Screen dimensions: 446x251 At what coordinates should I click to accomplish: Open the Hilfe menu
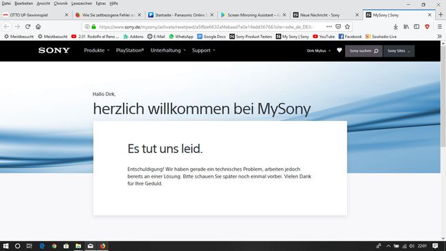pos(114,3)
